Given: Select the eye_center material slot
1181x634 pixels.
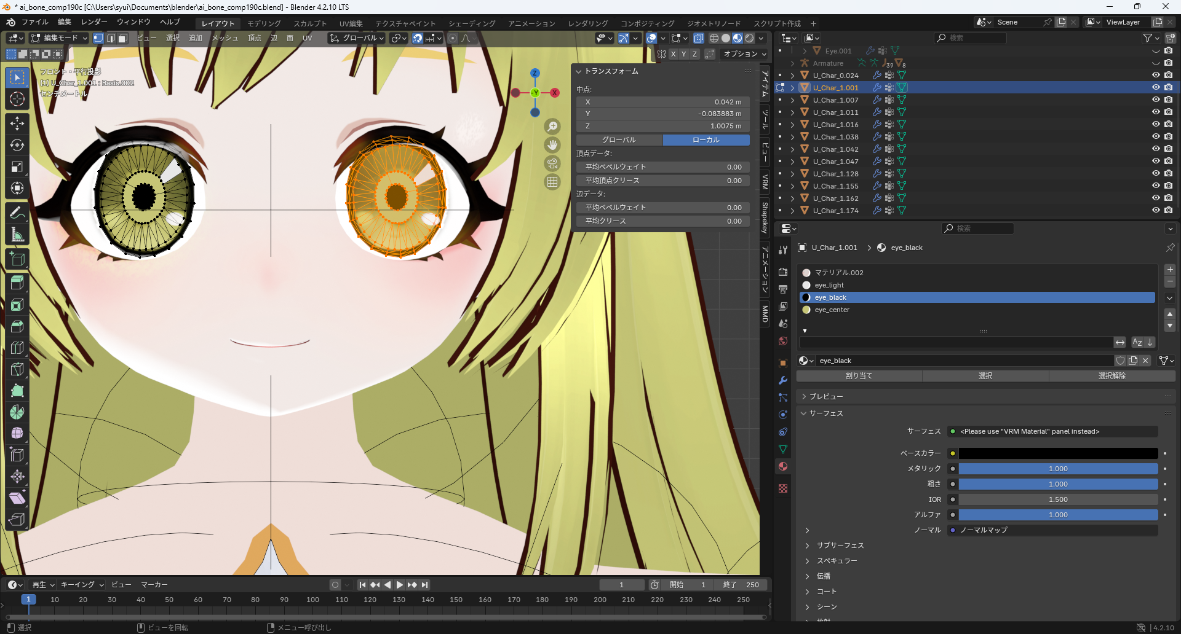Looking at the screenshot, I should [x=832, y=310].
